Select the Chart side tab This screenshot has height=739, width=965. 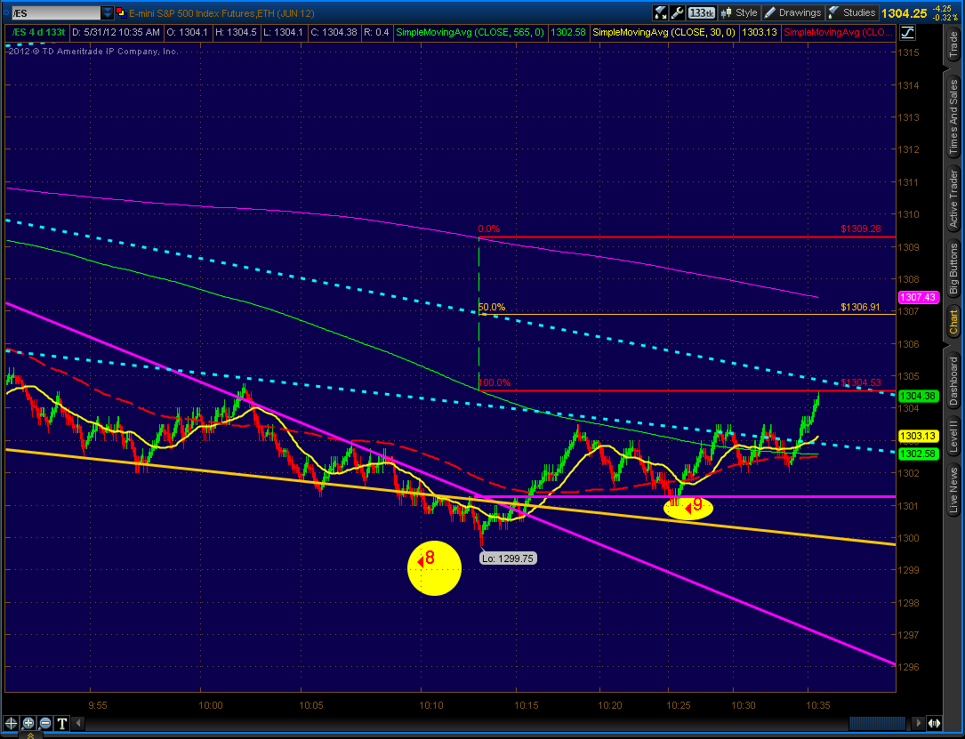[x=953, y=323]
